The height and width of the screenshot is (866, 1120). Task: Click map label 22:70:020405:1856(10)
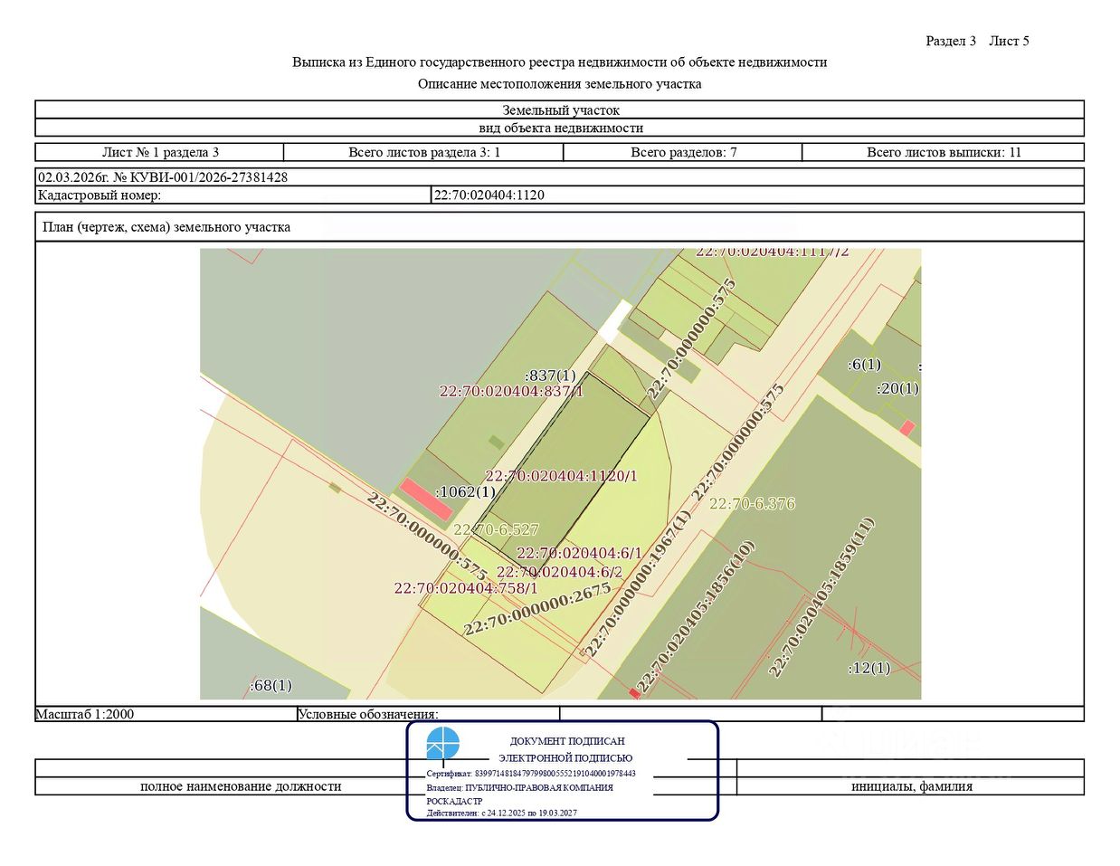click(x=696, y=617)
